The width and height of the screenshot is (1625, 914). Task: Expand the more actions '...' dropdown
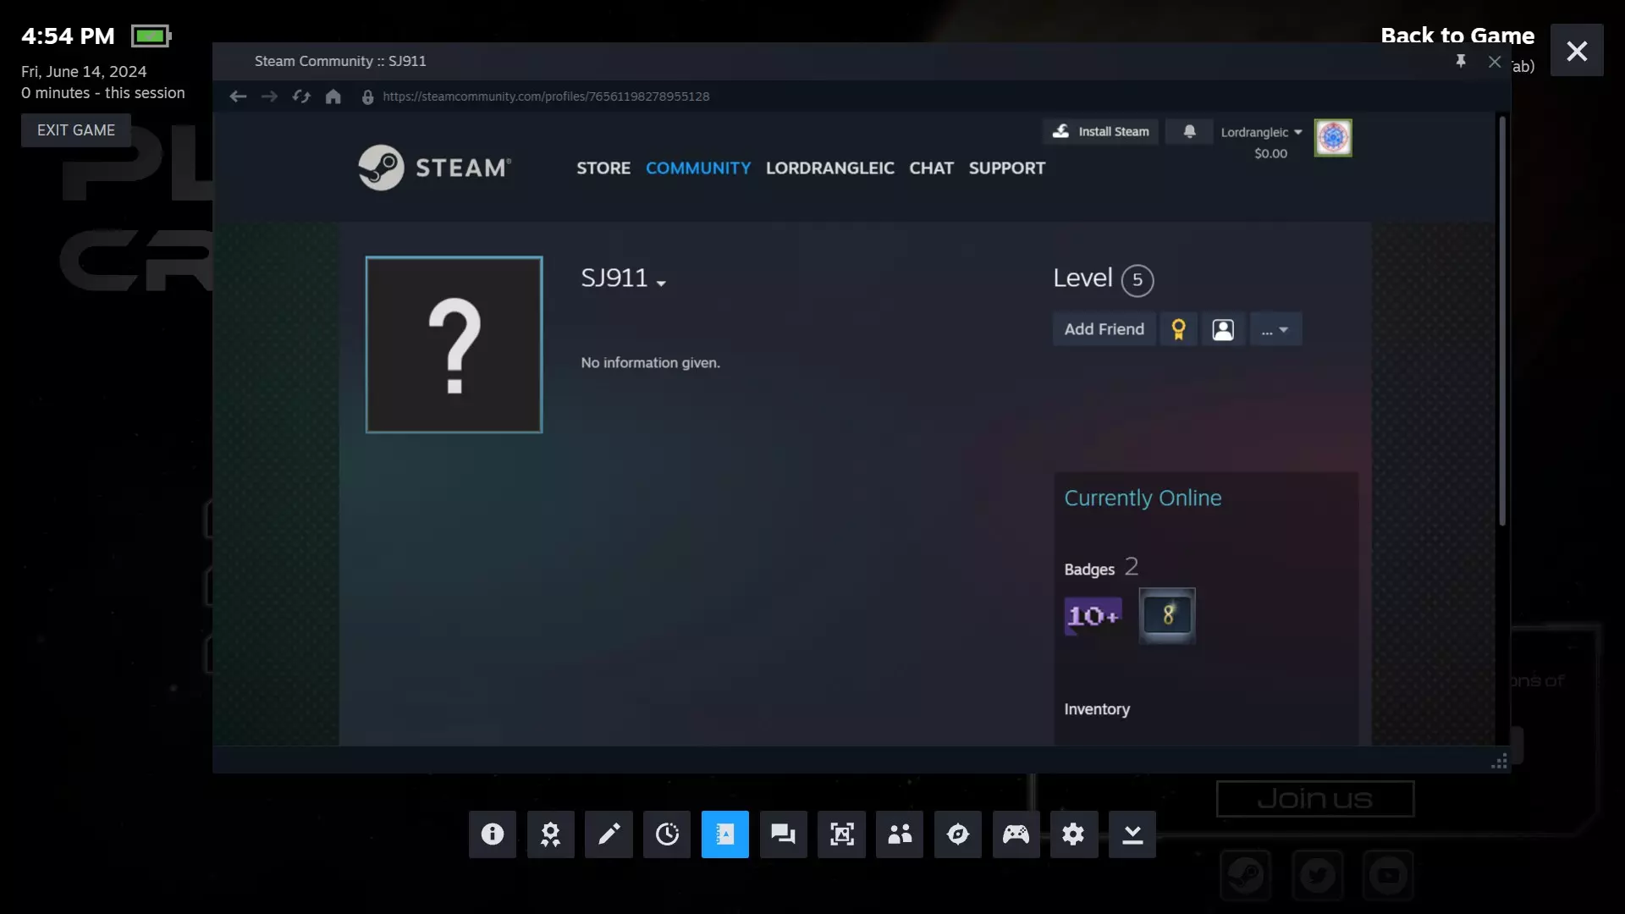click(x=1275, y=329)
